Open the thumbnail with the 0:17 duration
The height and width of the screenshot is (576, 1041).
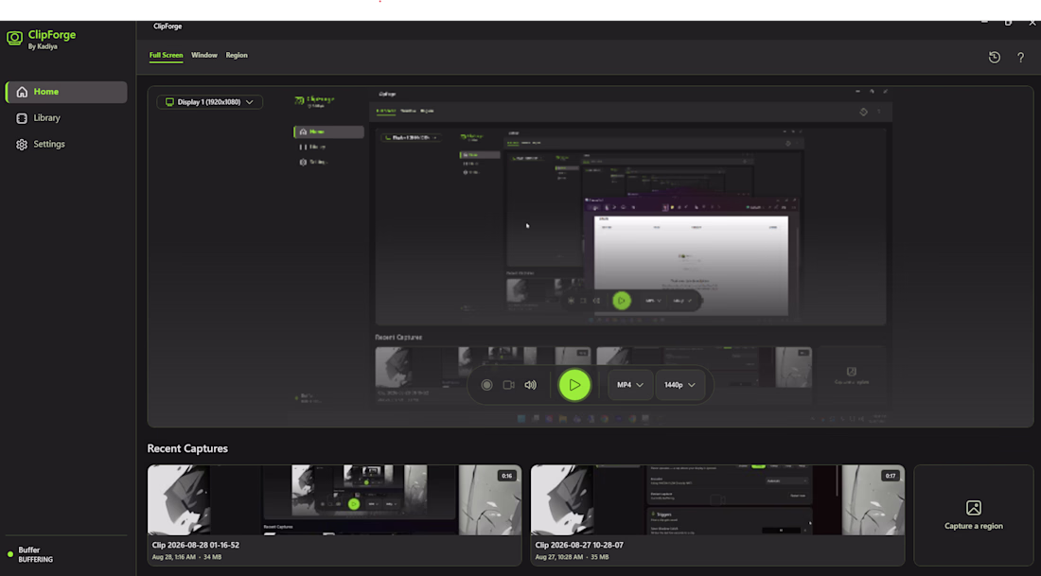tap(717, 499)
